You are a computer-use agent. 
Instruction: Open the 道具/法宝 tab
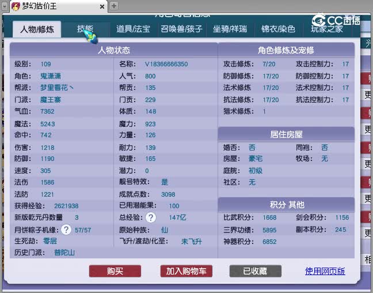[x=133, y=29]
